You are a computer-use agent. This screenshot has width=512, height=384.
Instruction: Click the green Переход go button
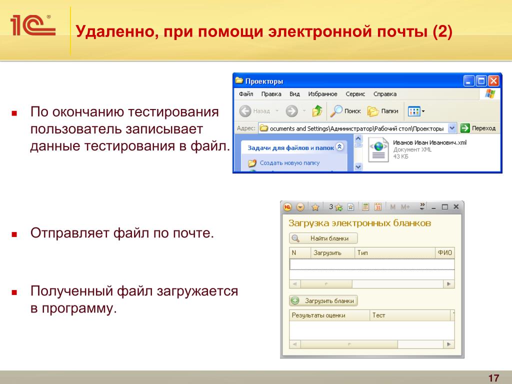point(465,128)
